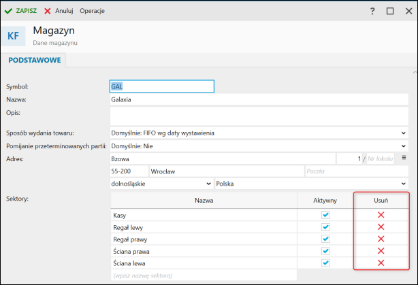
Task: Disable Aktywny for Ściana lewa
Action: point(325,263)
